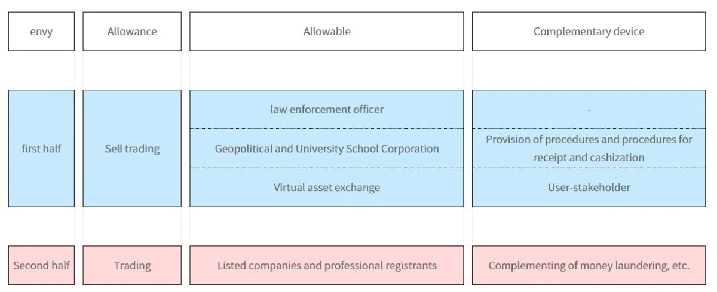Select the dash cell beside law enforcement
This screenshot has height=292, width=717.
click(589, 109)
